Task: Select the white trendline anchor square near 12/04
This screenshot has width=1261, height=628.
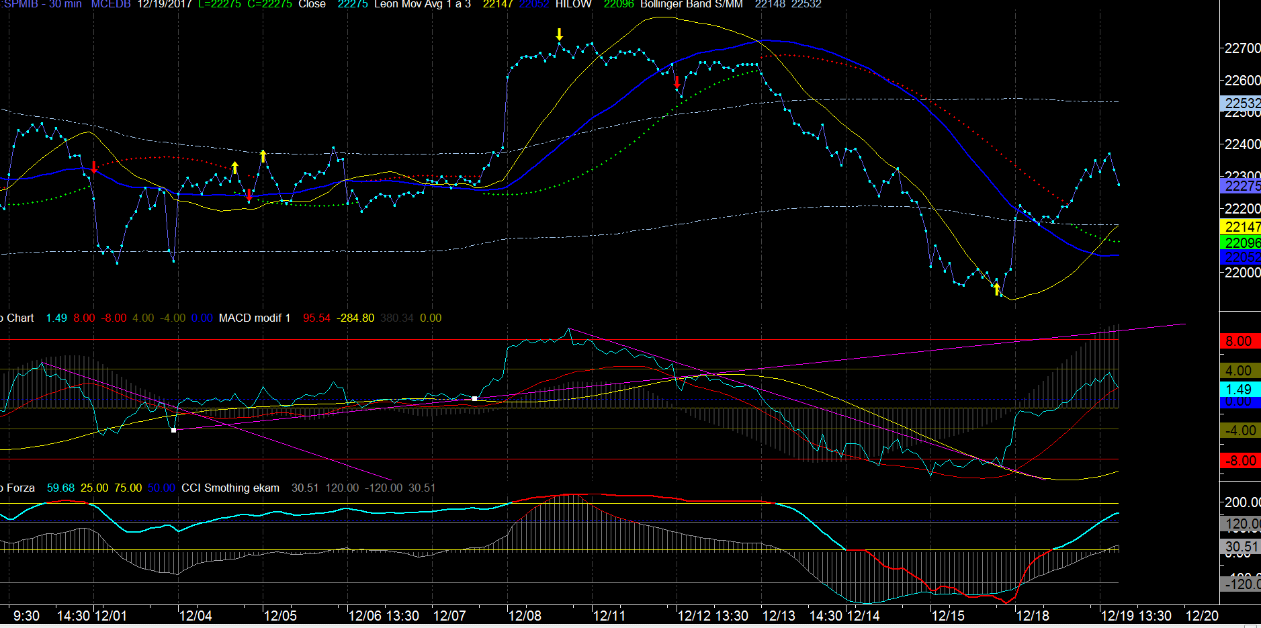Action: pyautogui.click(x=174, y=430)
